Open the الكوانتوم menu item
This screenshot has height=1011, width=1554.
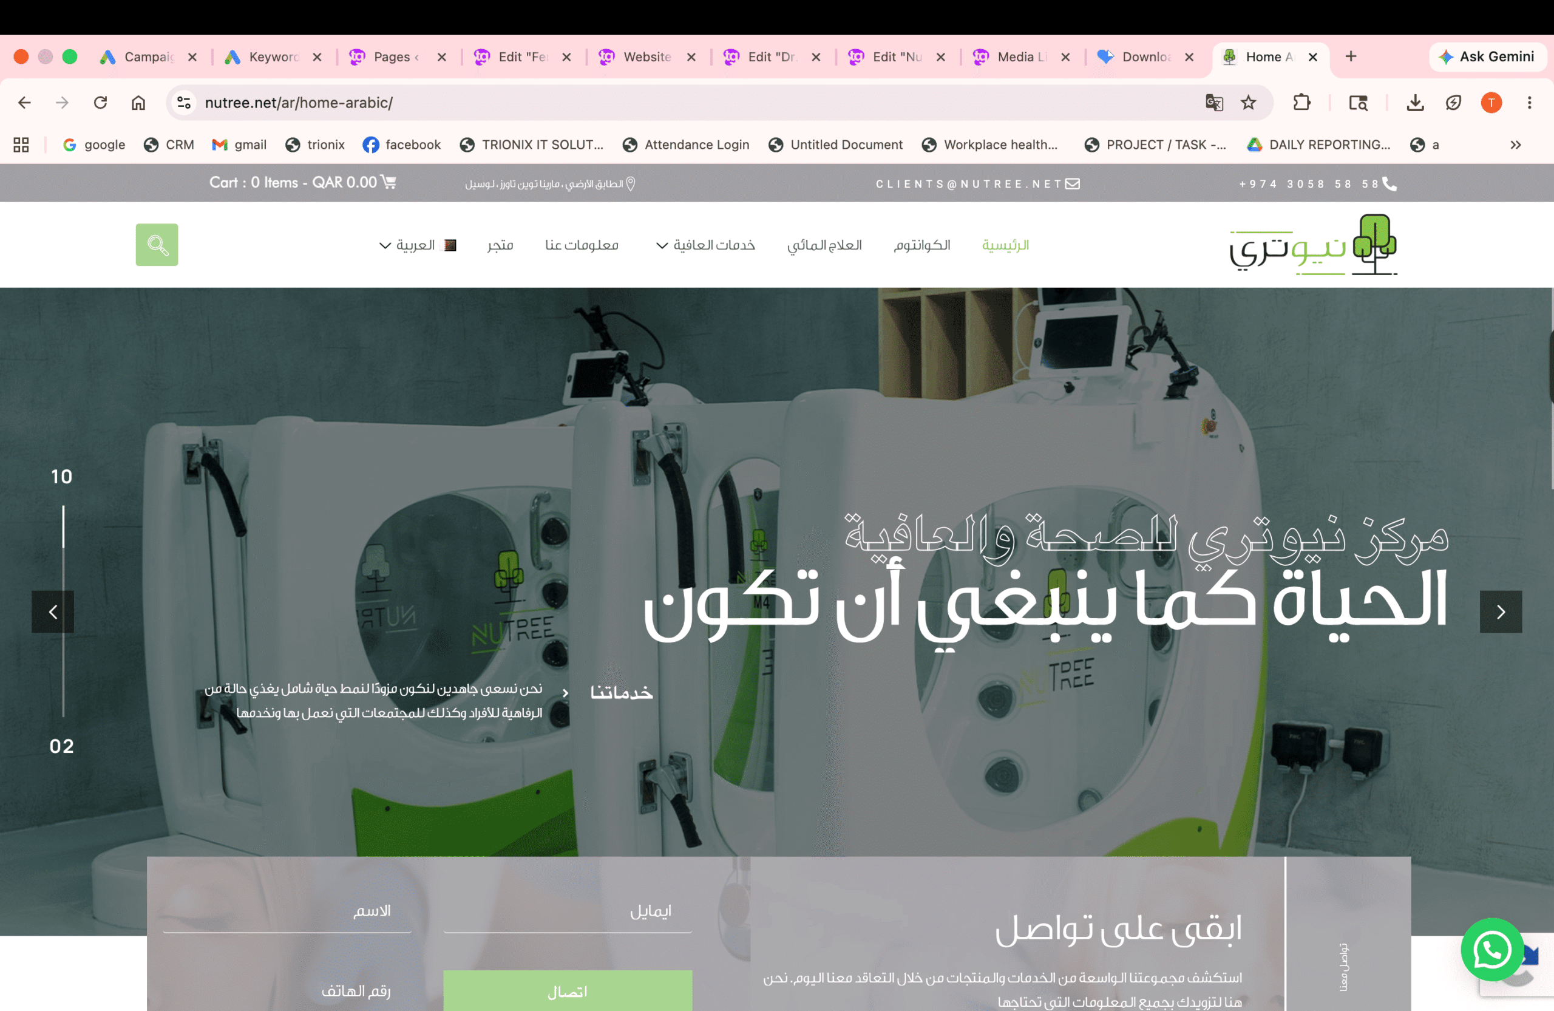tap(921, 245)
